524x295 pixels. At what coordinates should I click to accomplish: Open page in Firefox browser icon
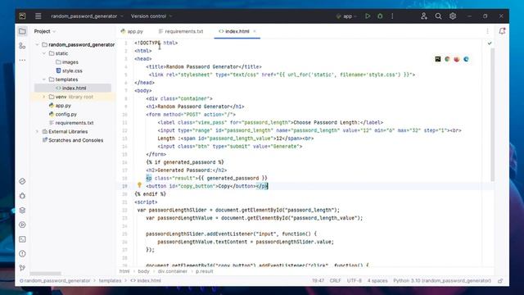(457, 59)
